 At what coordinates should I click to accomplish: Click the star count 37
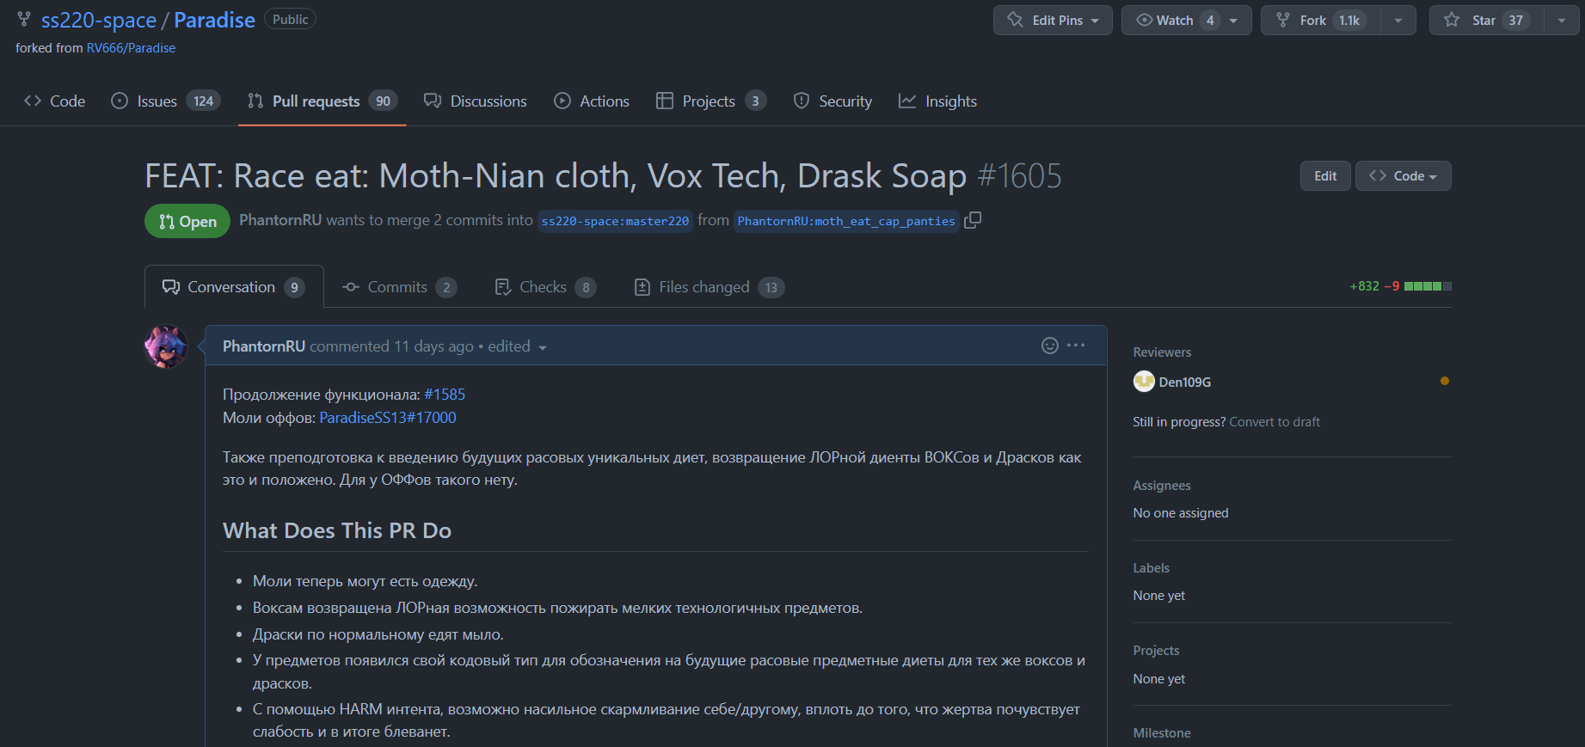click(1515, 21)
